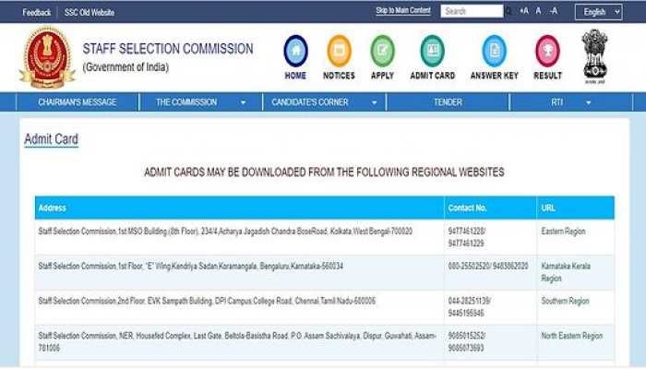The image size is (646, 369).
Task: Open the Answer Key icon
Action: click(494, 51)
